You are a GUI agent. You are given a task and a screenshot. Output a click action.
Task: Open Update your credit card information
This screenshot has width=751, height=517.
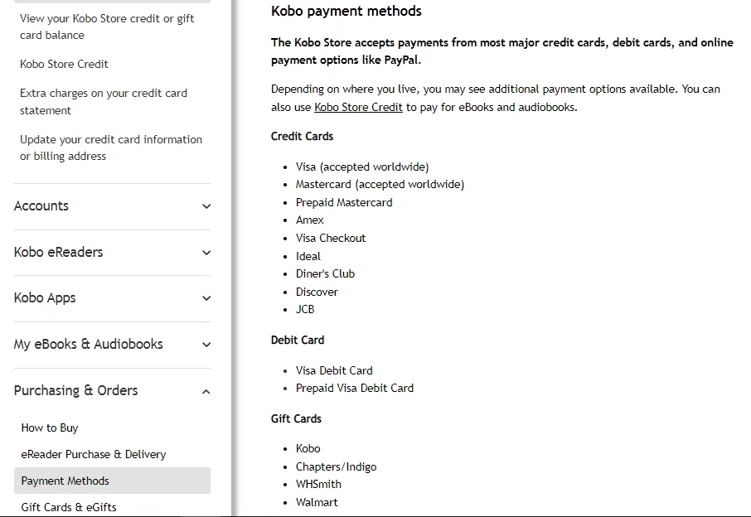111,147
